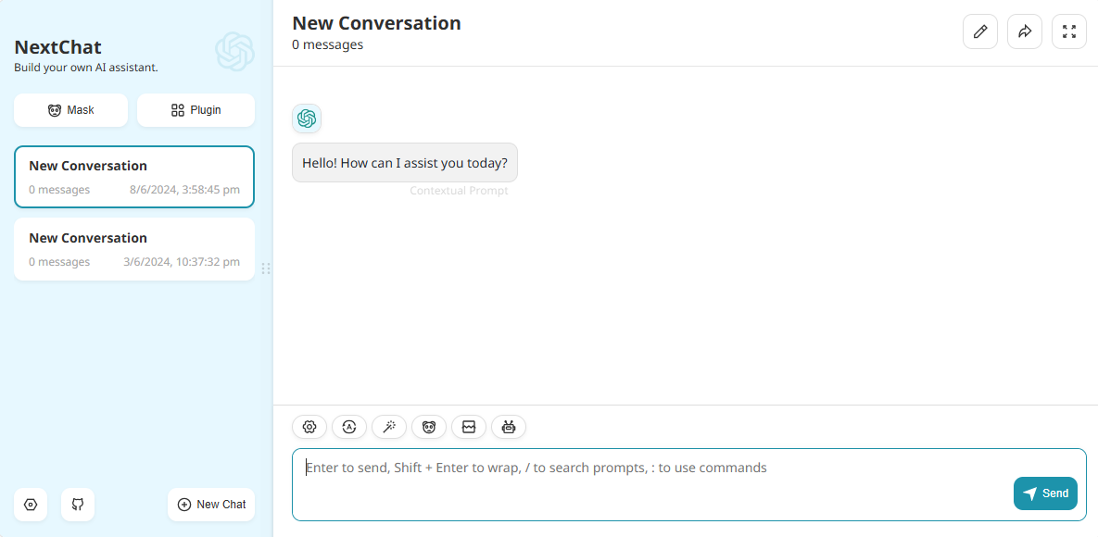
Task: Click the auto-model switch icon above the input
Action: click(348, 427)
